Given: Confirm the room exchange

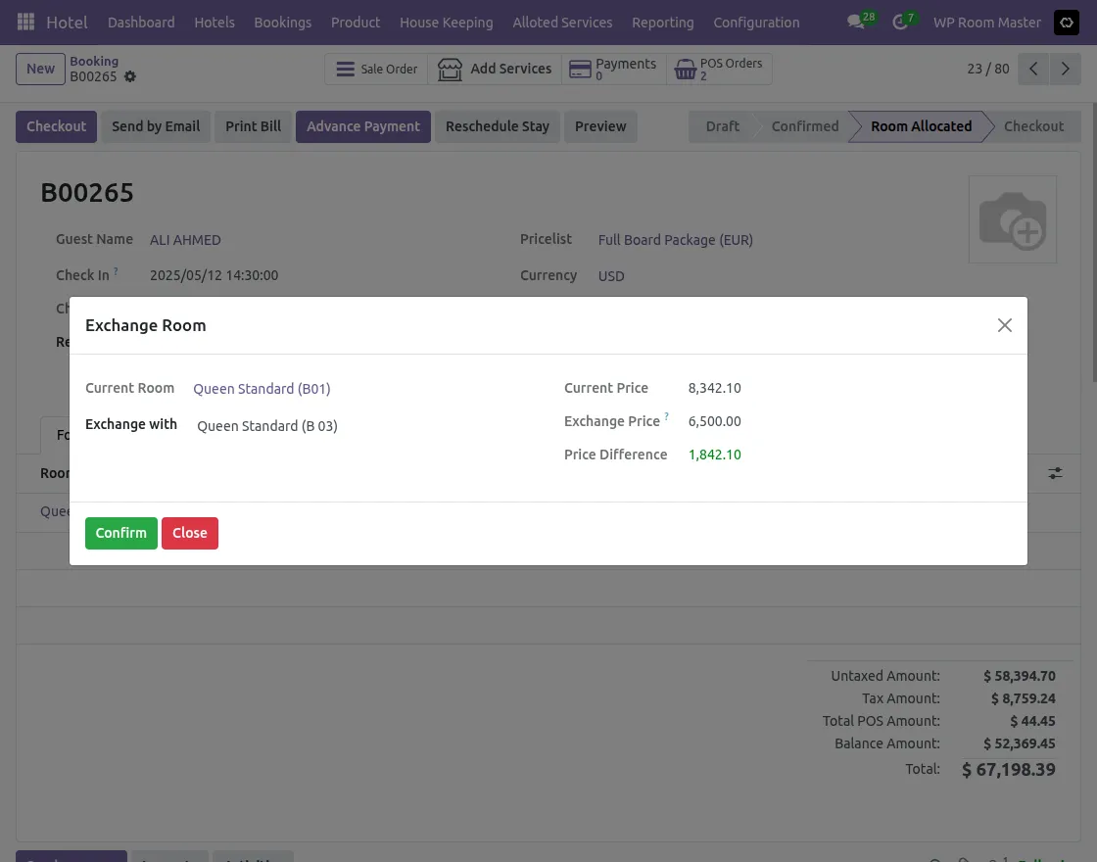Looking at the screenshot, I should (x=120, y=533).
